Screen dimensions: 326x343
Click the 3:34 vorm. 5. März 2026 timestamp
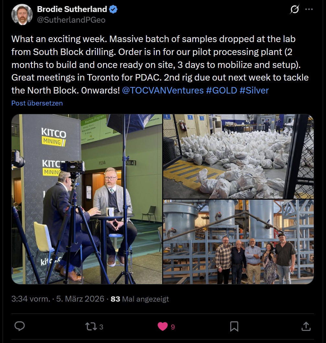tap(58, 299)
